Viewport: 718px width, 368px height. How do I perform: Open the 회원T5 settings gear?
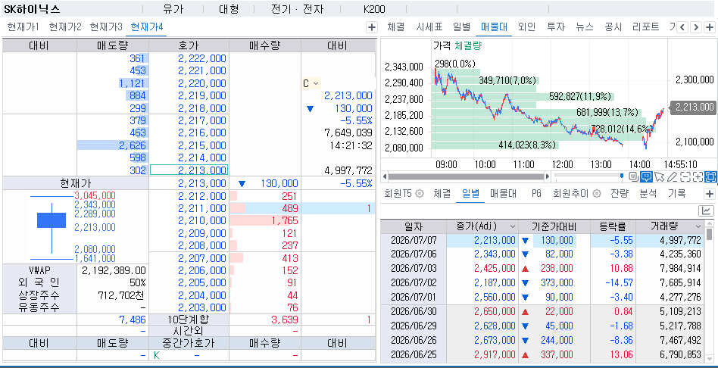coord(419,194)
